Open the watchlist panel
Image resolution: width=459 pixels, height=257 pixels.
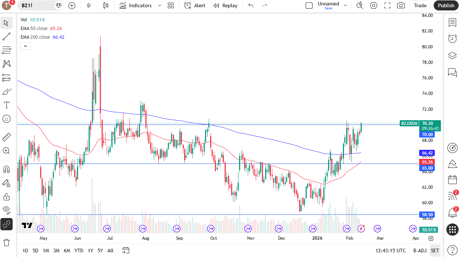(452, 23)
